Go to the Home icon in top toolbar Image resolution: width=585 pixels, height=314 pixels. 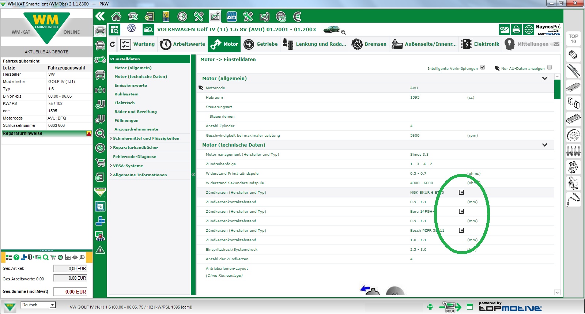click(116, 16)
